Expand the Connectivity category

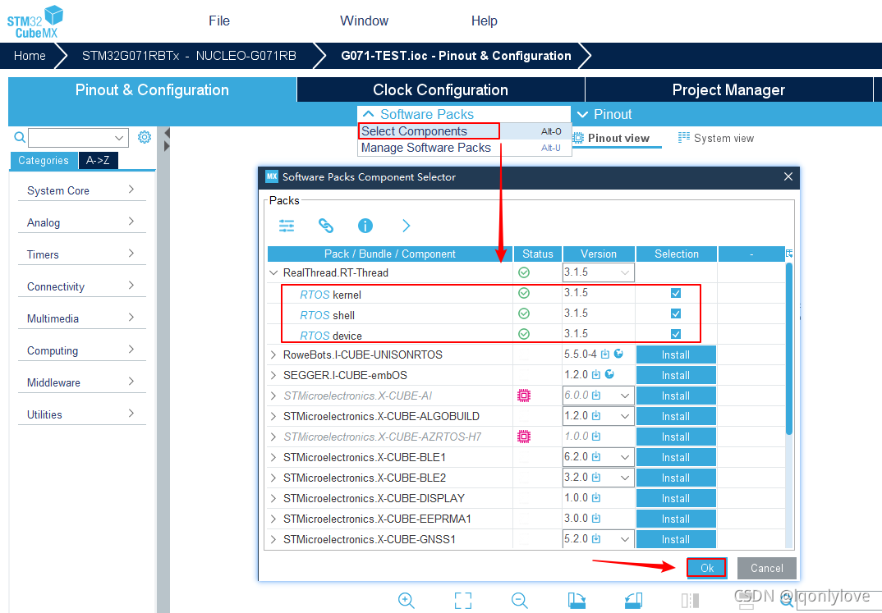click(x=82, y=286)
